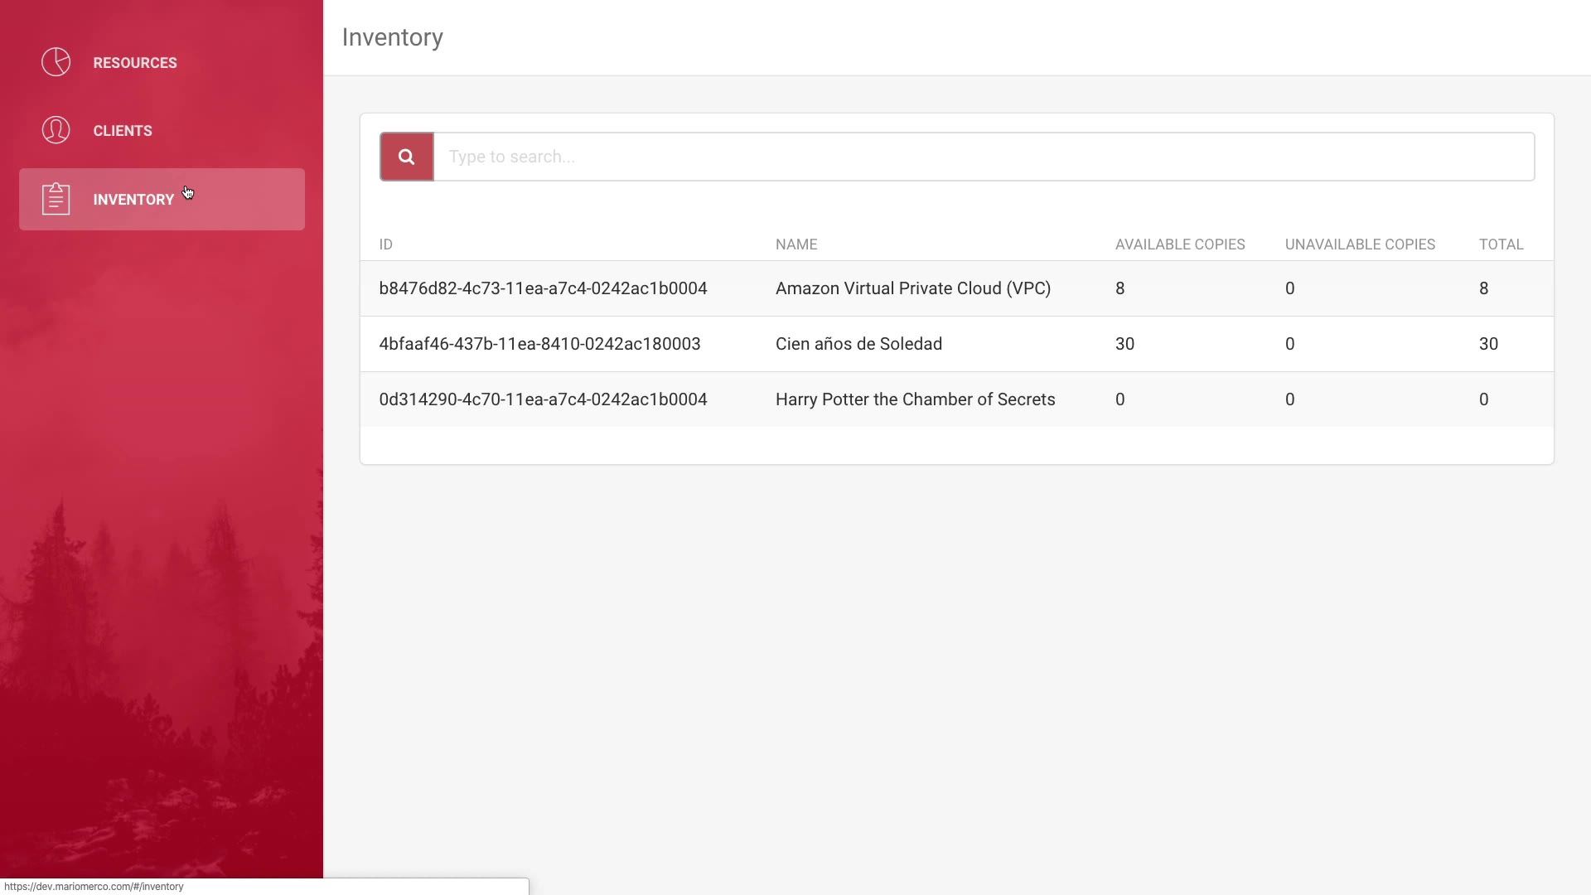
Task: Select the Cien años de Soledad entry
Action: (x=858, y=344)
